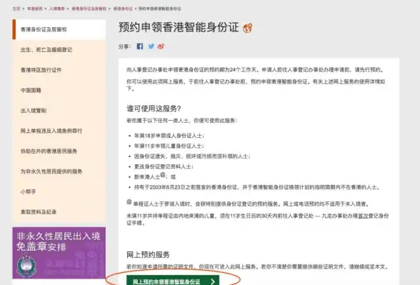This screenshot has width=420, height=285.
Task: Share page on Twitter icon
Action: click(151, 46)
